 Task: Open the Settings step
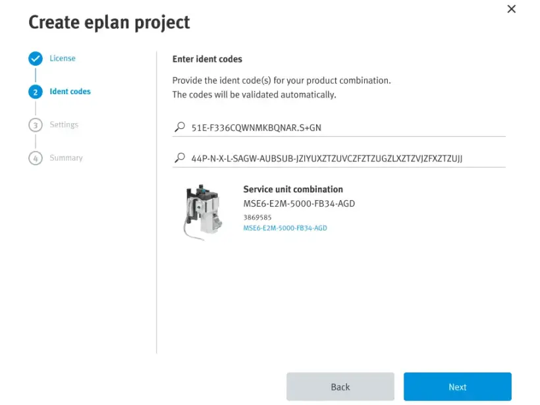pos(64,124)
